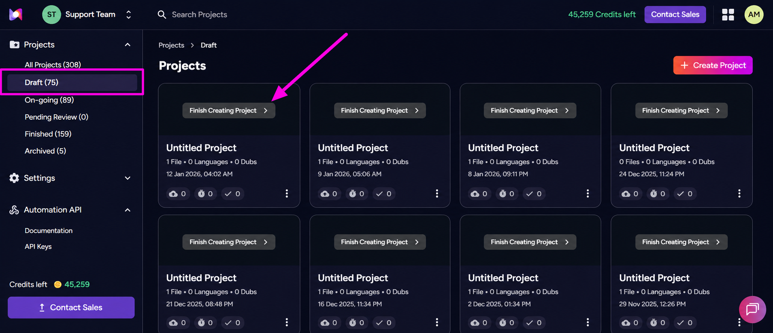The height and width of the screenshot is (333, 773).
Task: Click upload count icon on 12 Jan 2026 project
Action: 173,194
